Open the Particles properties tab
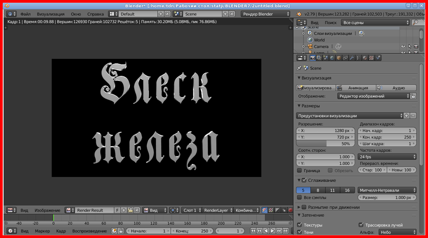 [x=378, y=58]
